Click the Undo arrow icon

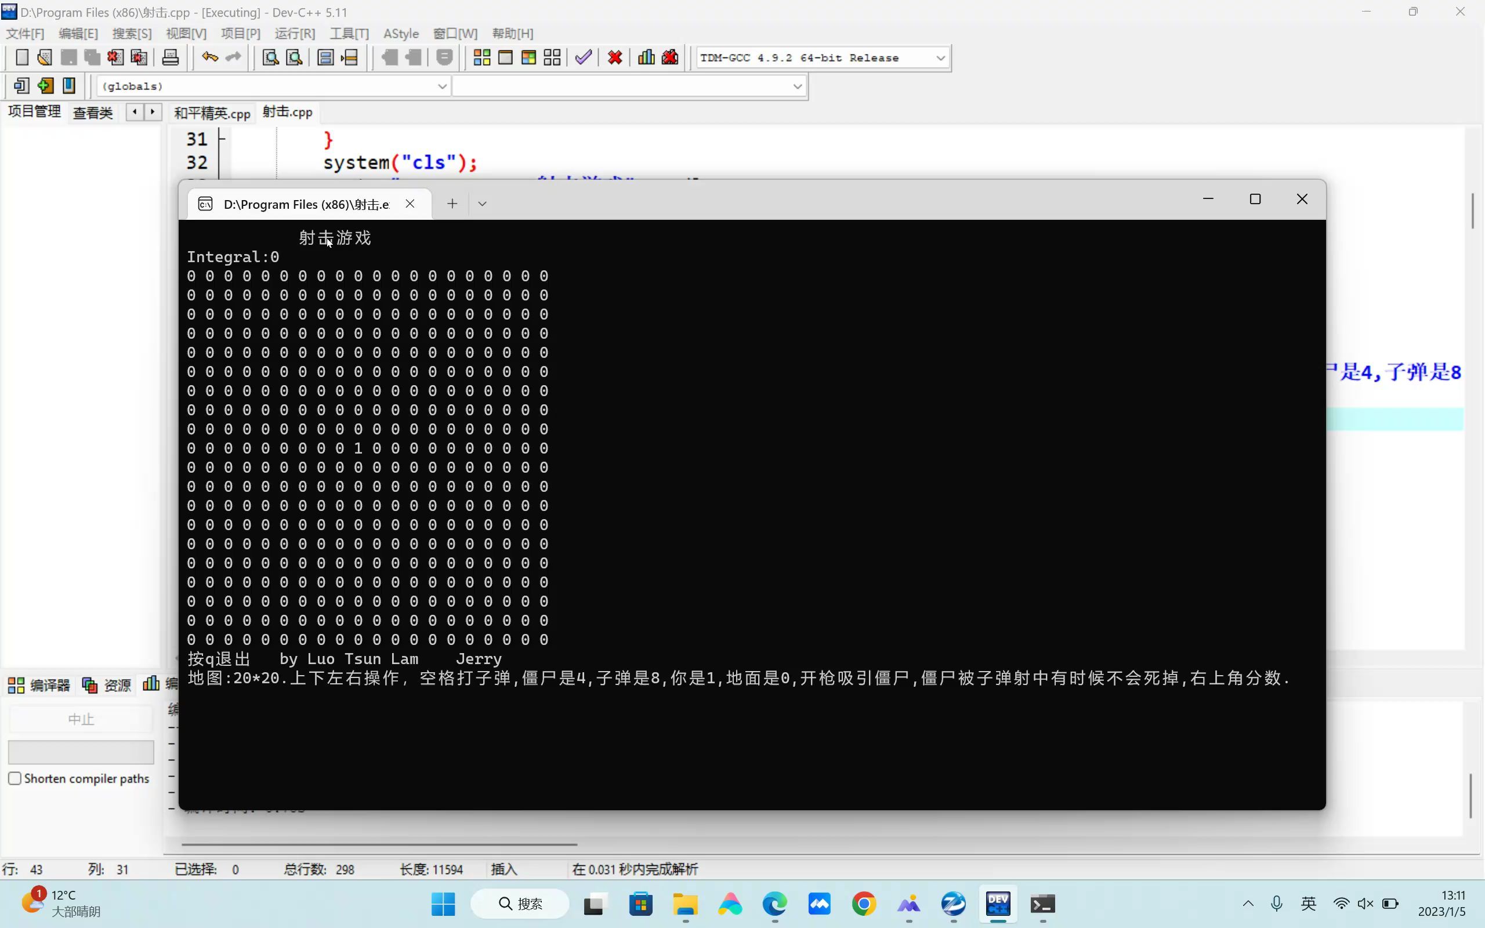coord(210,57)
